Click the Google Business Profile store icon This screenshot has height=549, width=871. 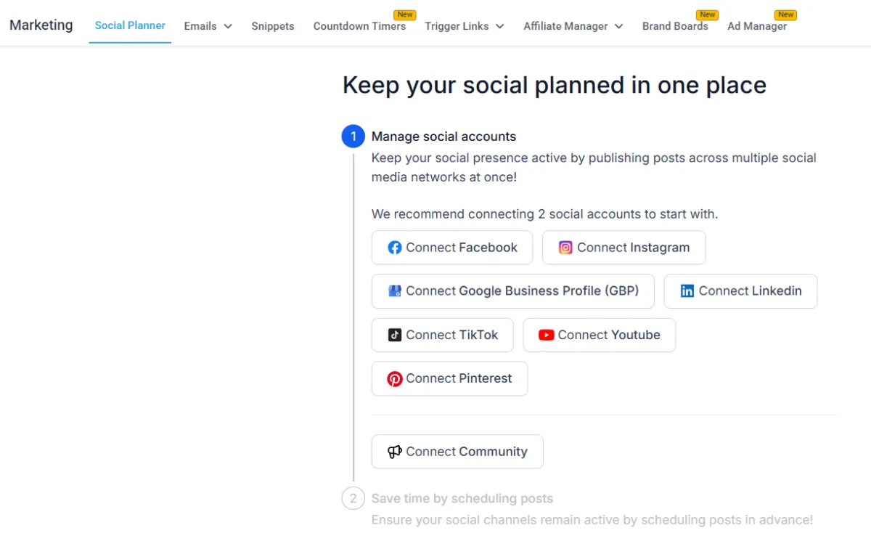(x=395, y=291)
